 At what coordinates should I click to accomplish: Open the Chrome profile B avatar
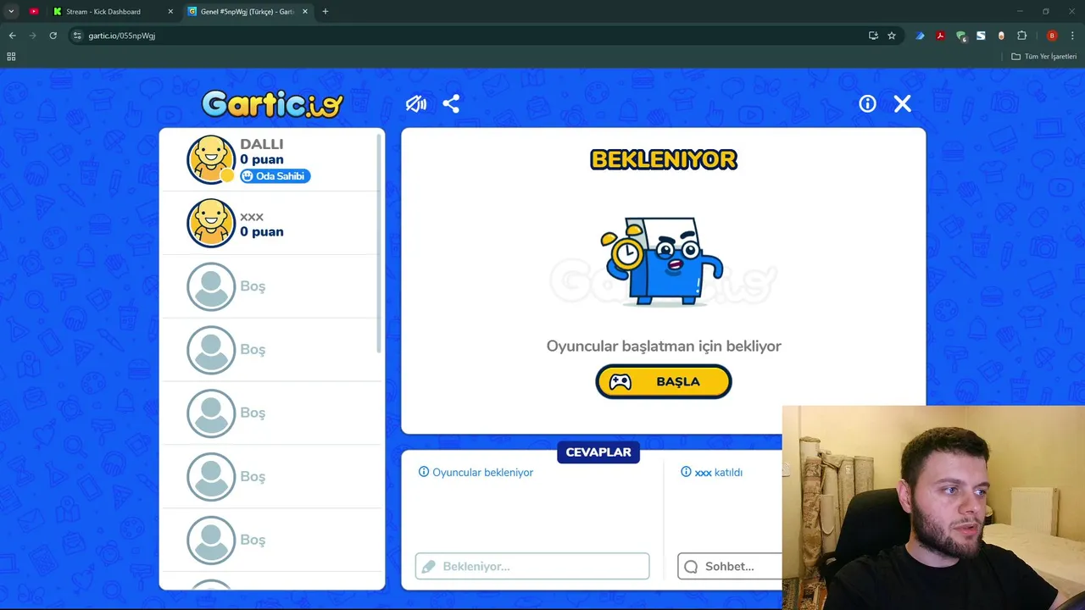tap(1052, 36)
